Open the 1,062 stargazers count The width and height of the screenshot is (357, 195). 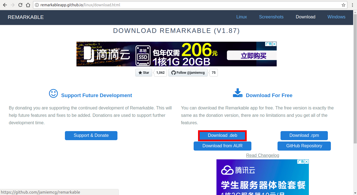click(x=160, y=73)
